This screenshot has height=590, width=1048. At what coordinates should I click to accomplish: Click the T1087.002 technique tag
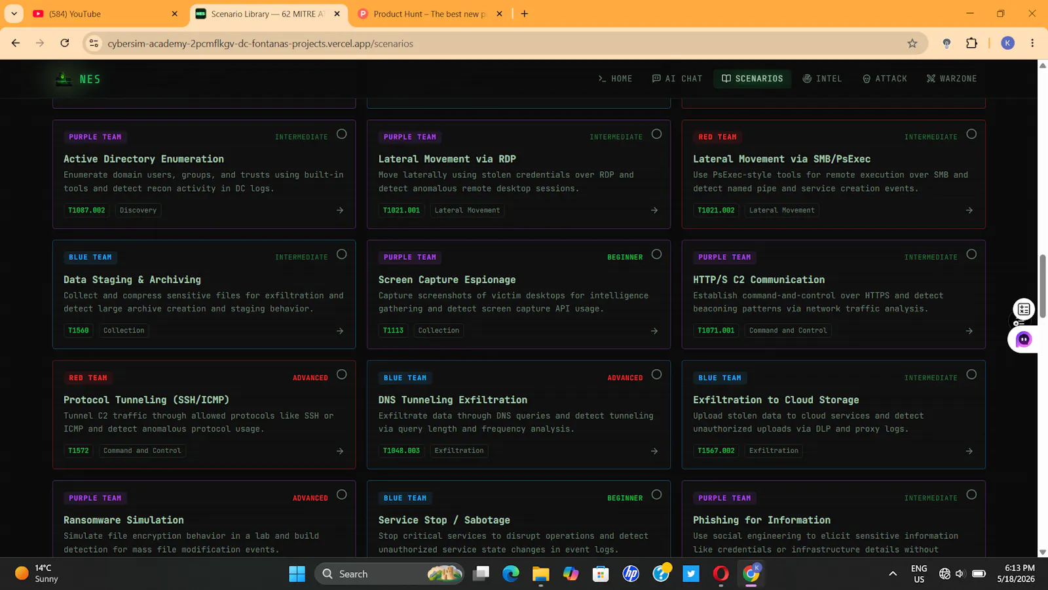click(x=86, y=210)
